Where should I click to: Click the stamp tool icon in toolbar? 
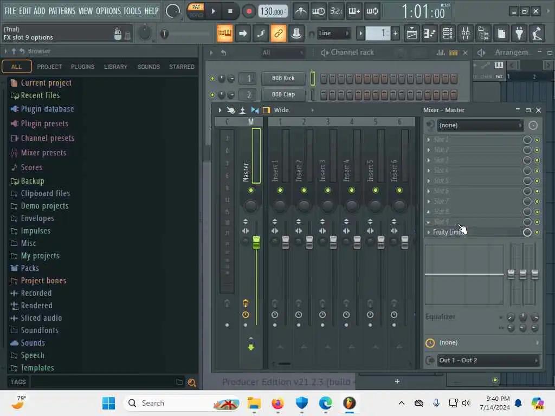[x=296, y=34]
